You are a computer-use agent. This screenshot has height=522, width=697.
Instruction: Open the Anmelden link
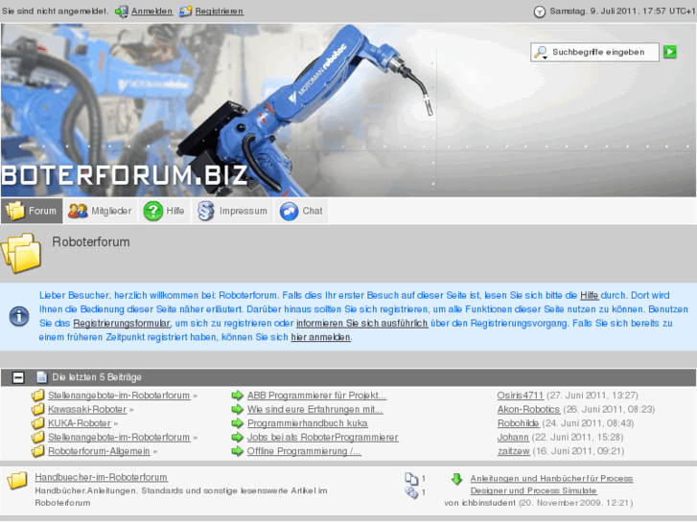(x=152, y=11)
